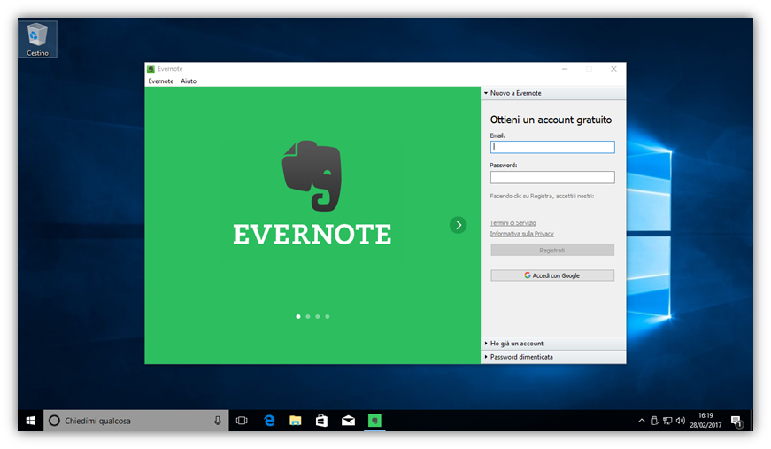Image resolution: width=771 pixels, height=449 pixels.
Task: Click the Password input field
Action: (552, 177)
